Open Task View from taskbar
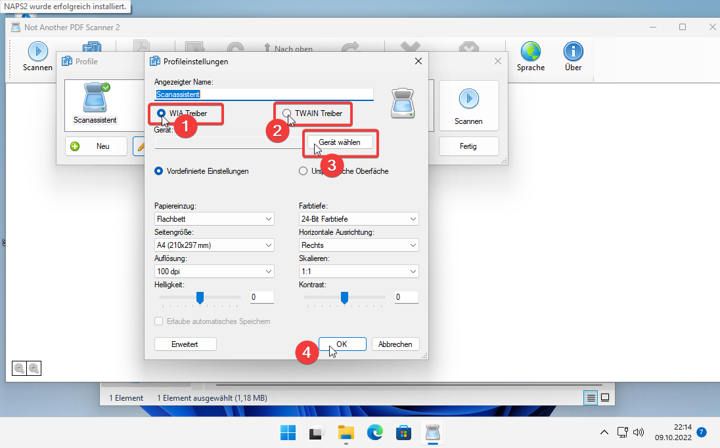720x448 pixels. point(317,432)
